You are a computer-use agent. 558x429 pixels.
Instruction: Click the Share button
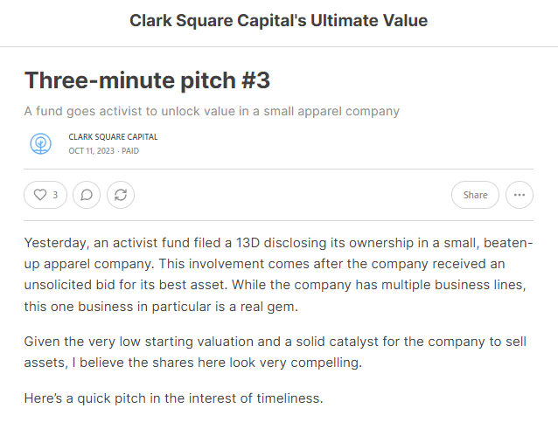click(475, 195)
